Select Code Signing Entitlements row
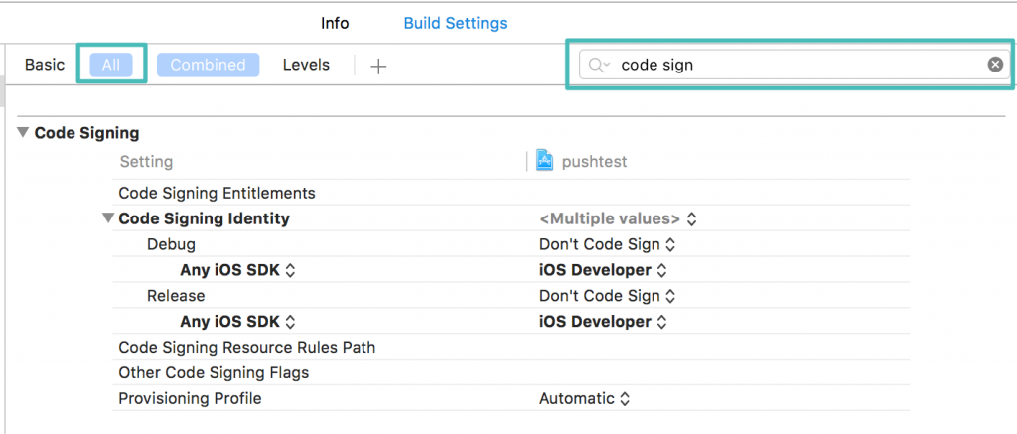The width and height of the screenshot is (1017, 434). pos(217,193)
